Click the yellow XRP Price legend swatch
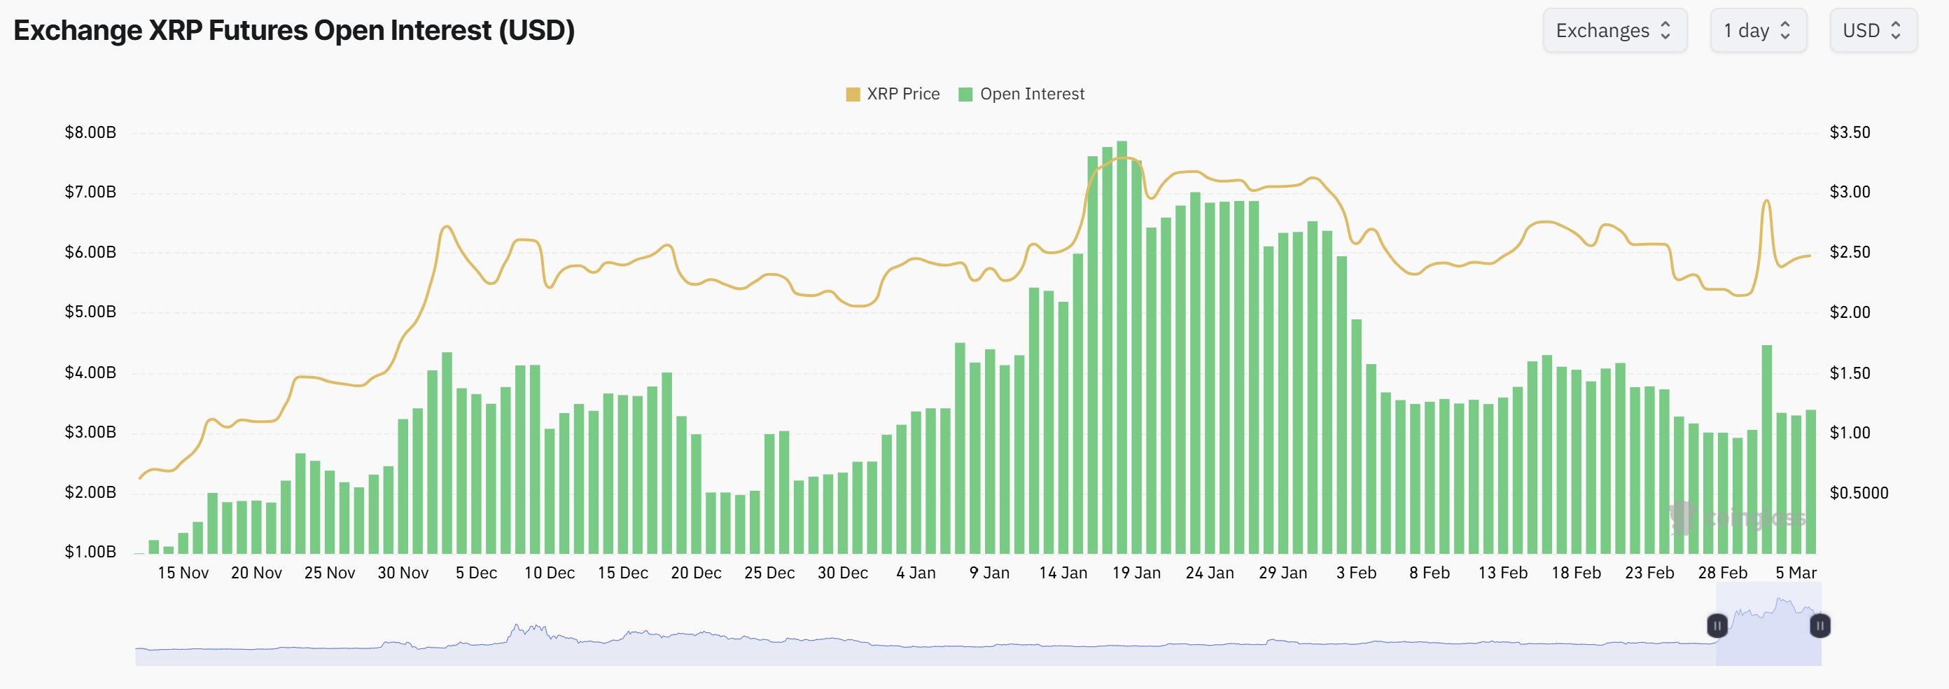Screen dimensions: 1949x689 [853, 94]
